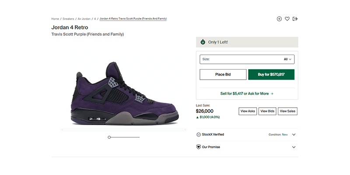
Task: Go to Home in the breadcrumb
Action: coord(55,19)
